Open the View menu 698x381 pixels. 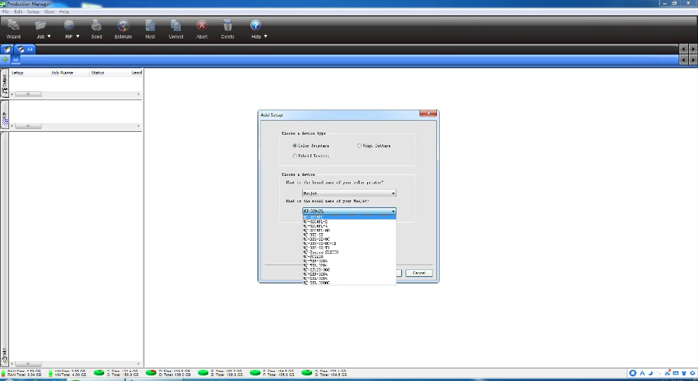(49, 12)
